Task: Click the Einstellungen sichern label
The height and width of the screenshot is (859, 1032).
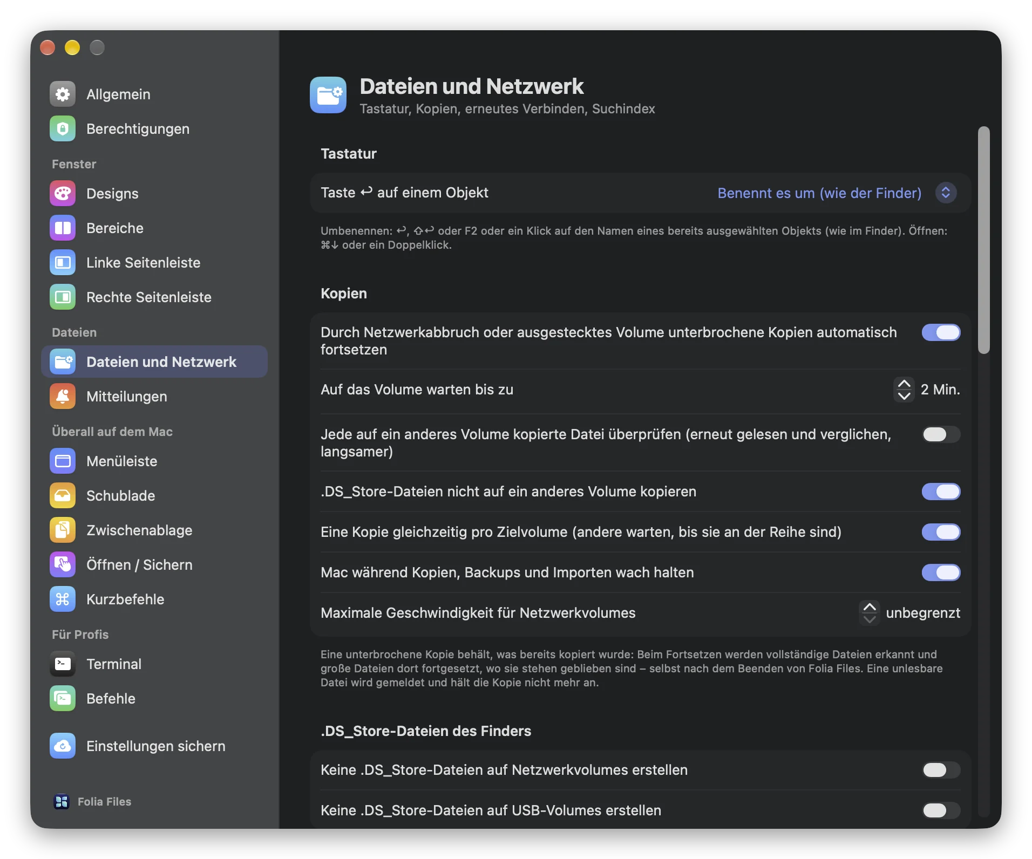Action: click(156, 746)
